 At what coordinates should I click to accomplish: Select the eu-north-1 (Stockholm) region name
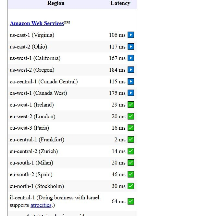tap(37, 186)
